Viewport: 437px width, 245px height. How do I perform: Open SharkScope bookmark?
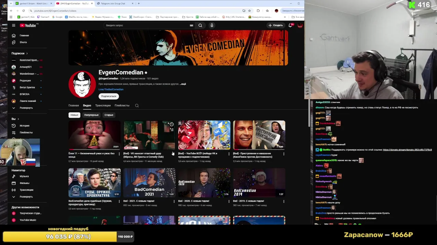(141, 17)
